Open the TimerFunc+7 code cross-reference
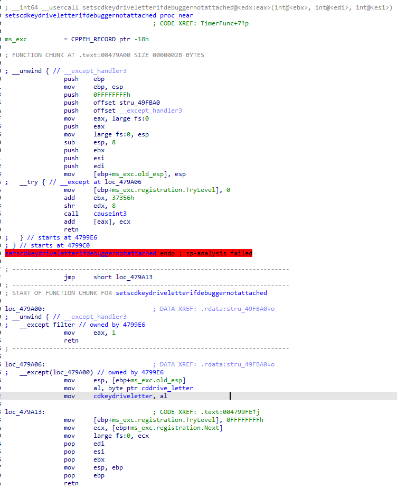 [224, 23]
